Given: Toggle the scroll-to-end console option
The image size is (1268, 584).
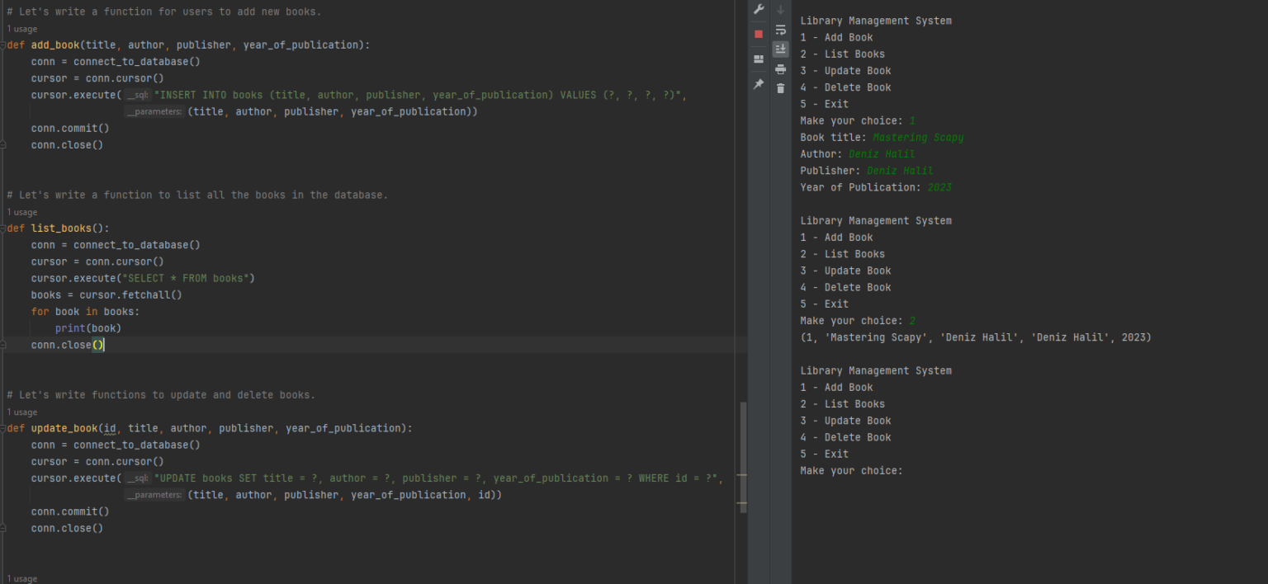Looking at the screenshot, I should point(780,48).
